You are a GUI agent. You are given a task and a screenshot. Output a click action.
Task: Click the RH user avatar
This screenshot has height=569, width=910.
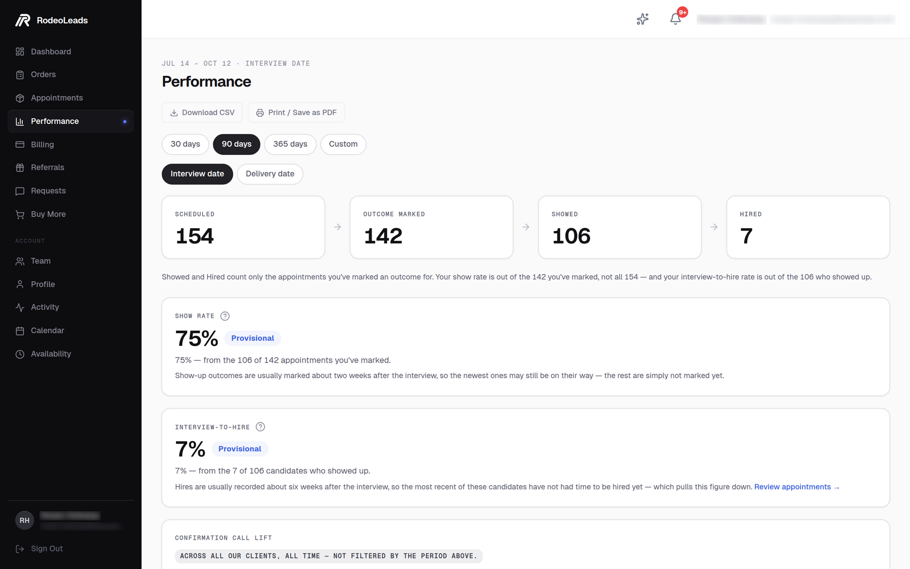(25, 520)
